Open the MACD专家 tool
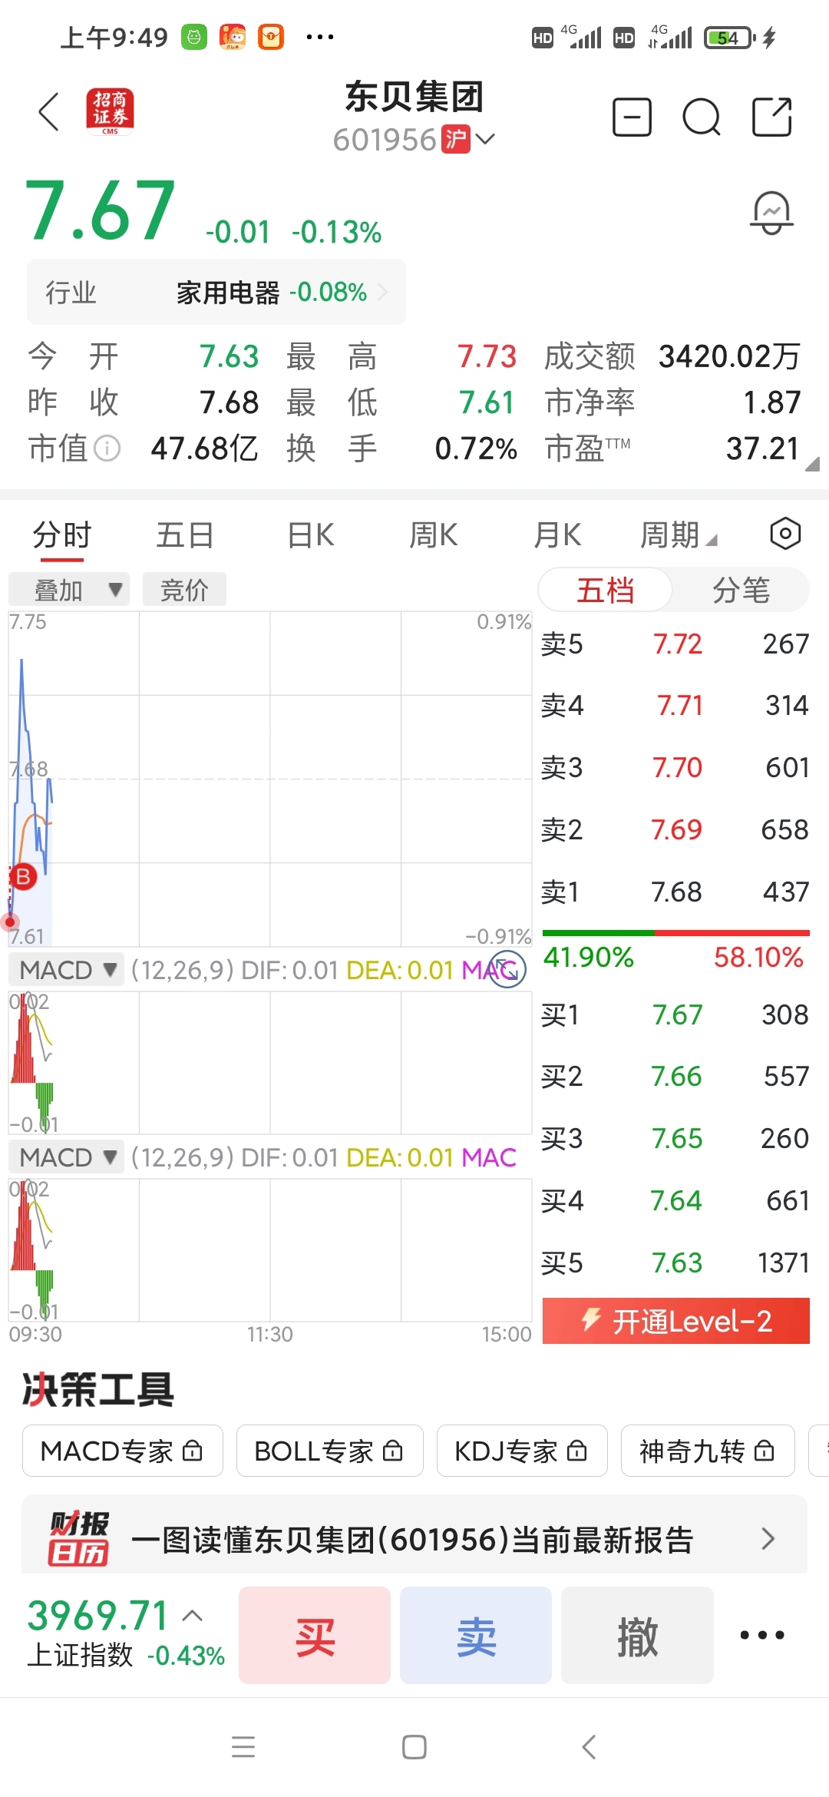829x1797 pixels. [123, 1451]
